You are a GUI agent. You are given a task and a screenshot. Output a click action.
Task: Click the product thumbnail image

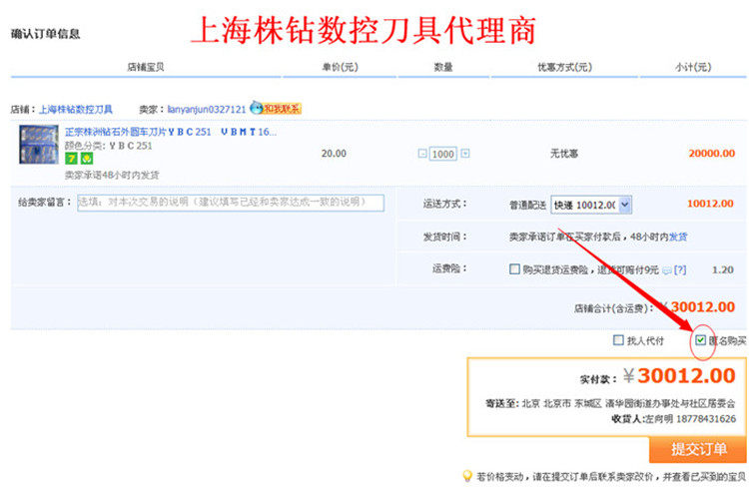(39, 147)
